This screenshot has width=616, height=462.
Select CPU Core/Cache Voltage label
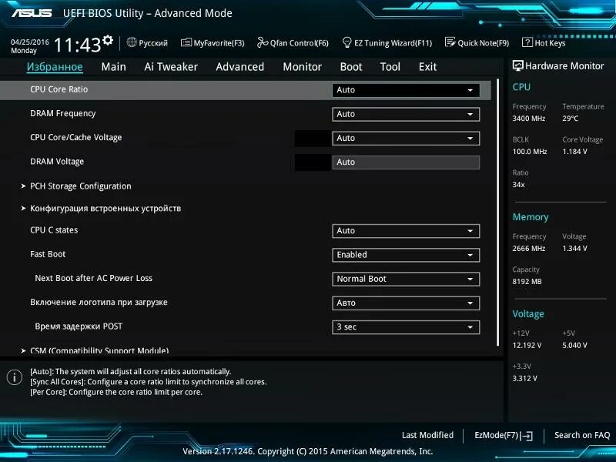75,138
